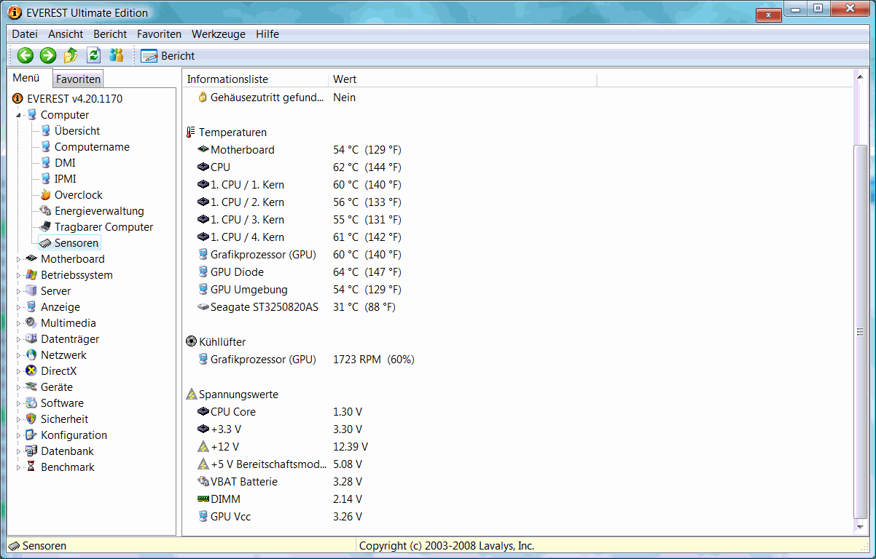
Task: Click the Up level arrow icon
Action: coord(71,55)
